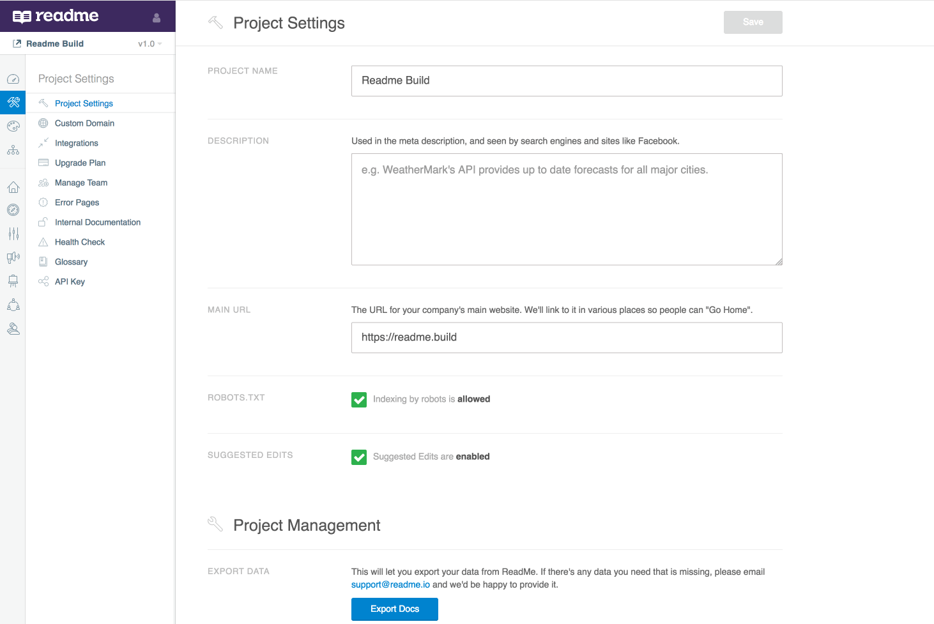Click the external link icon beside Readme Build
This screenshot has width=934, height=624.
(x=17, y=43)
